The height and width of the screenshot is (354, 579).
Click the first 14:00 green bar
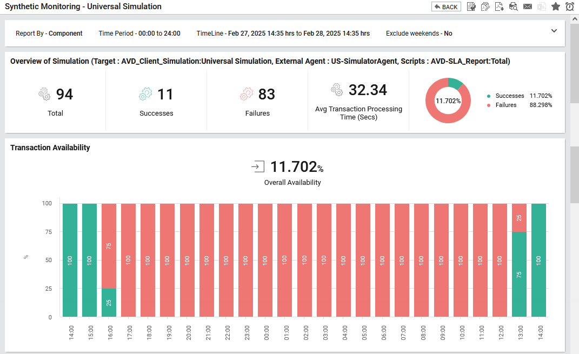click(x=70, y=260)
